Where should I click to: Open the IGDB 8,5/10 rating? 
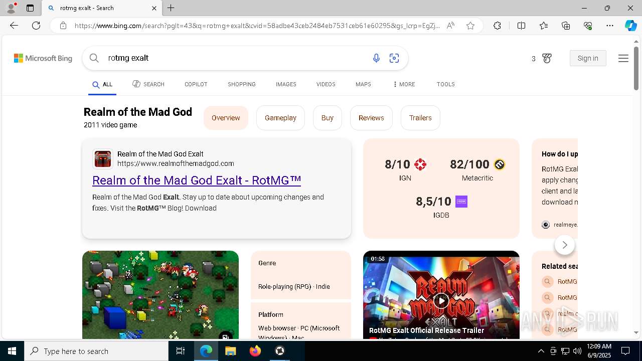coord(441,207)
